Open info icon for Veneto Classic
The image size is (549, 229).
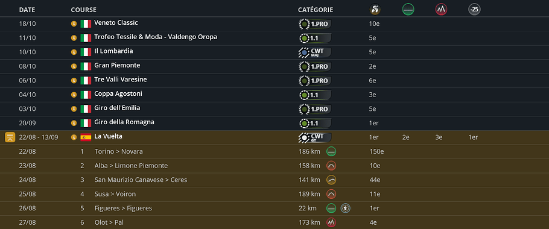pos(74,24)
